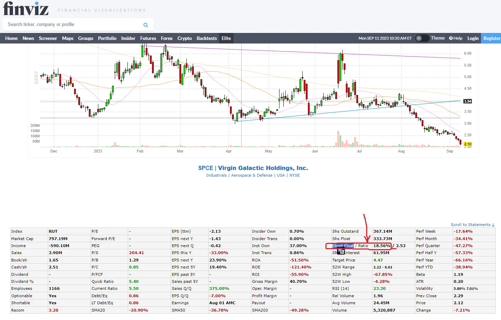Open the Industrials sector link

[x=216, y=175]
